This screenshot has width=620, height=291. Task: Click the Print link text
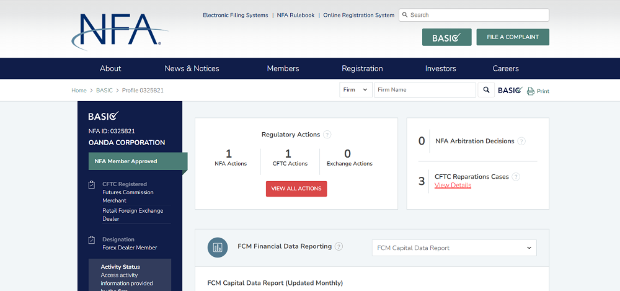click(543, 91)
